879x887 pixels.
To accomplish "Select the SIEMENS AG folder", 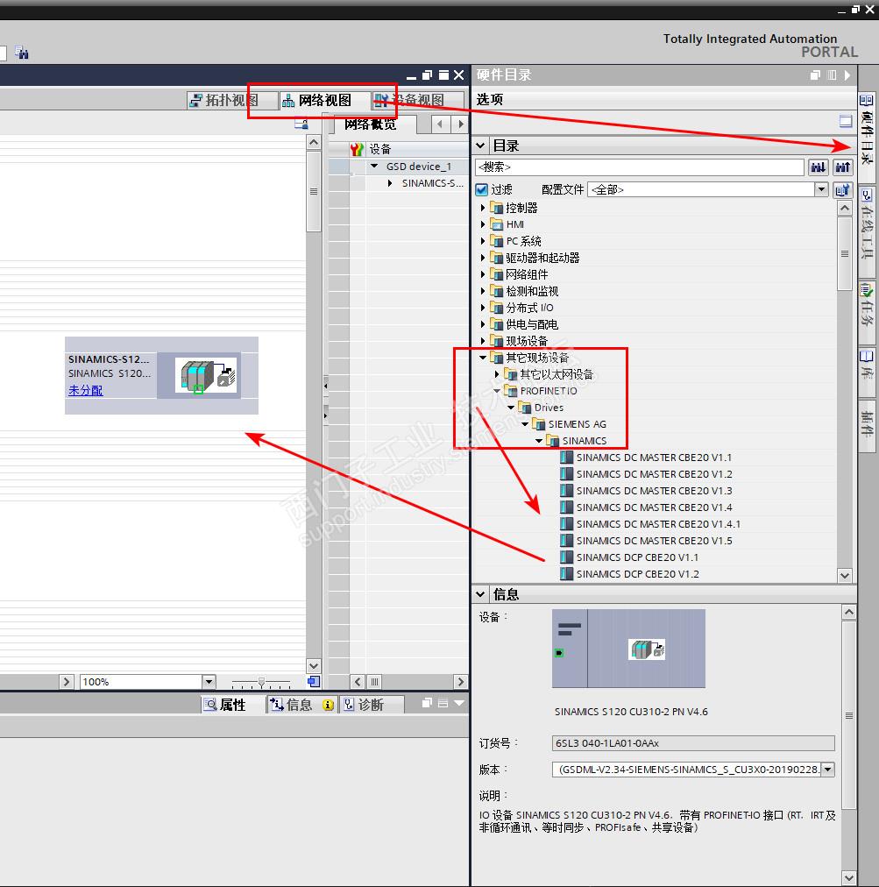I will pos(577,424).
